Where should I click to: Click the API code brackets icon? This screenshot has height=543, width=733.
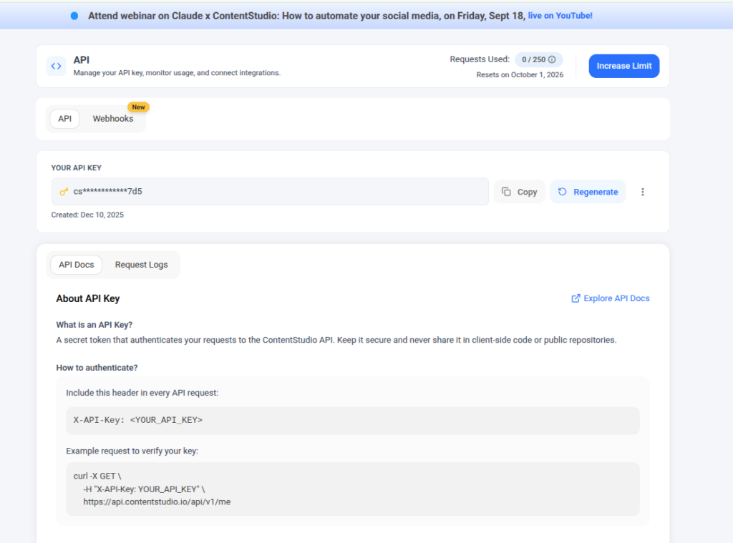tap(56, 66)
